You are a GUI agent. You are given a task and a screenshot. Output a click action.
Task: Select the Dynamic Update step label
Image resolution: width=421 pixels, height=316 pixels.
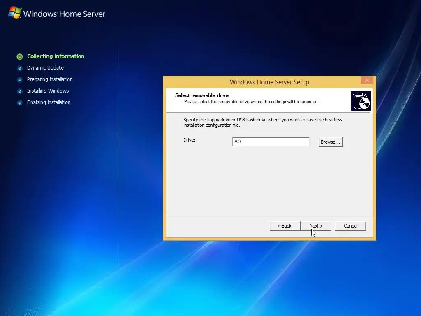[45, 68]
